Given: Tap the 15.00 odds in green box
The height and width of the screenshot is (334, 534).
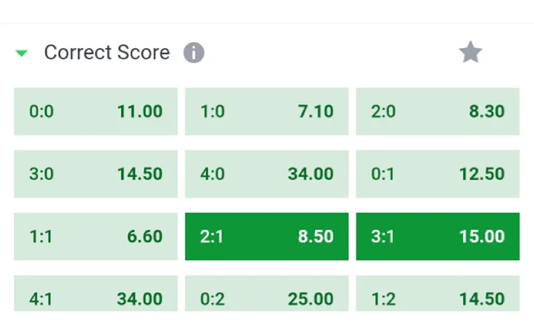Looking at the screenshot, I should 482,236.
